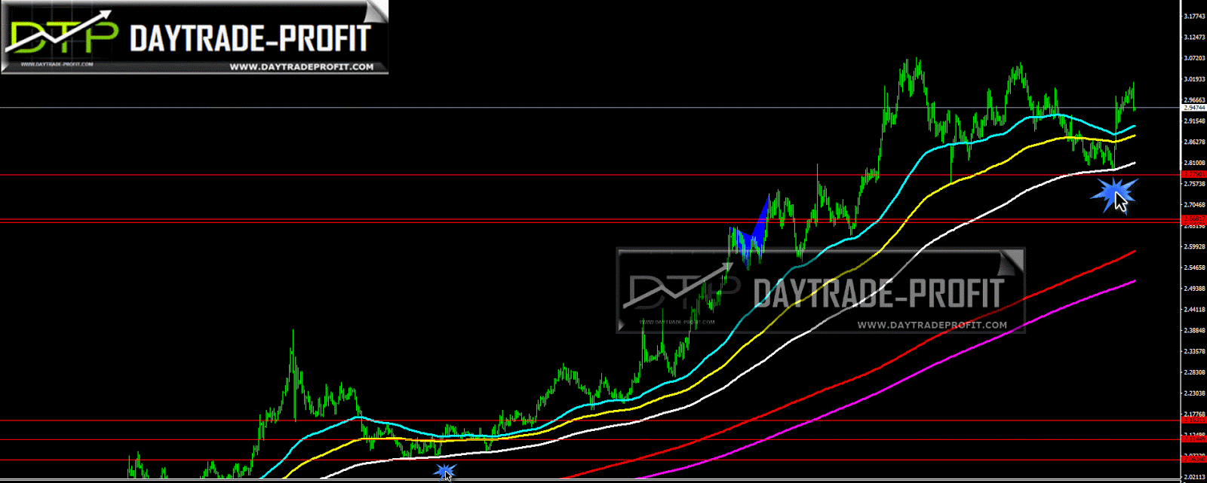
Task: Select the 2.86278 price axis label
Action: [1194, 142]
